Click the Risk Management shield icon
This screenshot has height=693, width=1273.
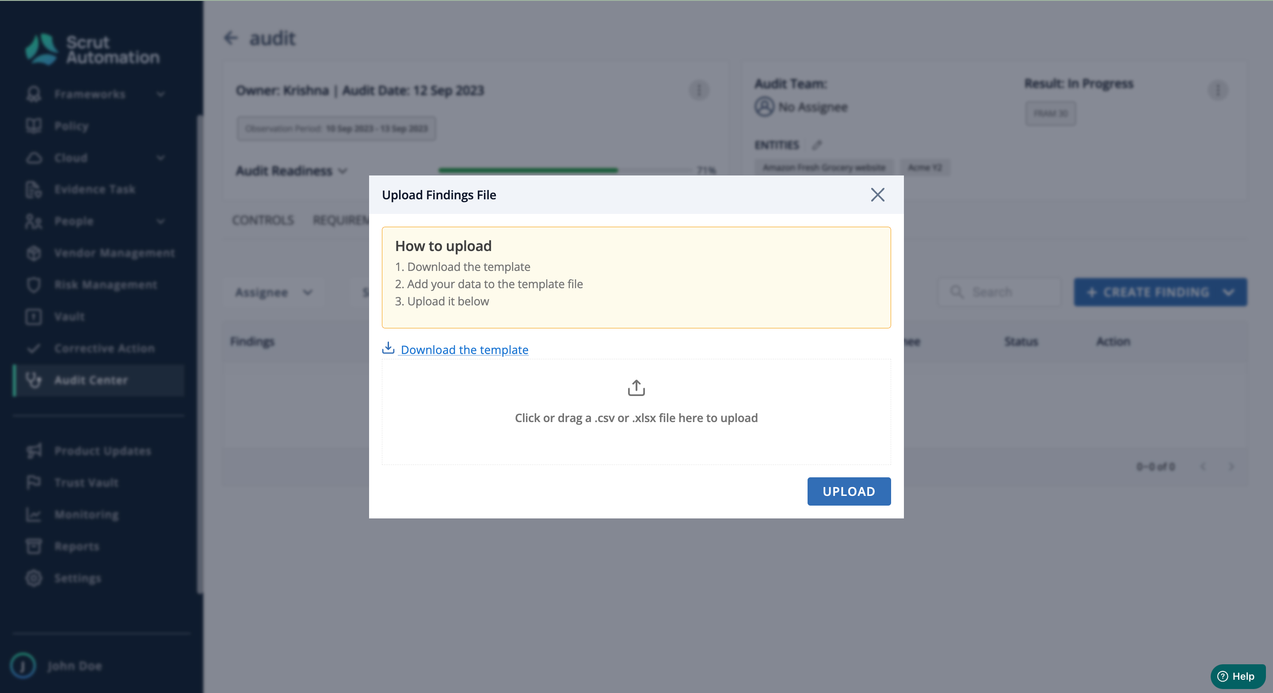[x=34, y=285]
